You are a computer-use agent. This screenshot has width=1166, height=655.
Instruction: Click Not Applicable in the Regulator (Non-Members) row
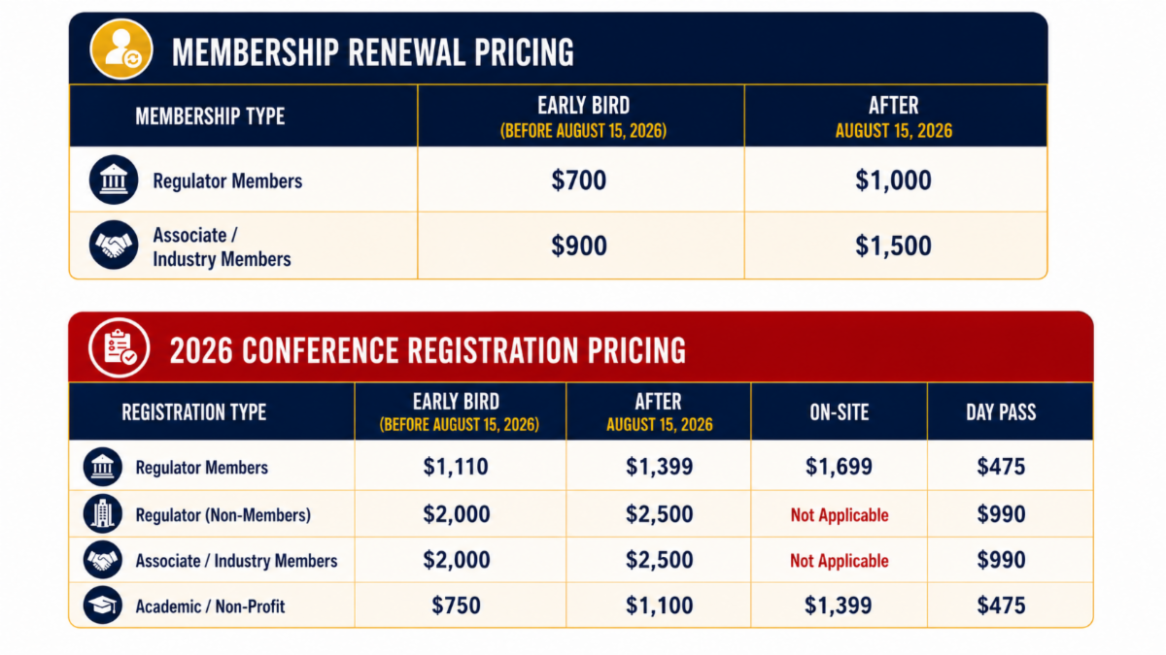point(840,515)
